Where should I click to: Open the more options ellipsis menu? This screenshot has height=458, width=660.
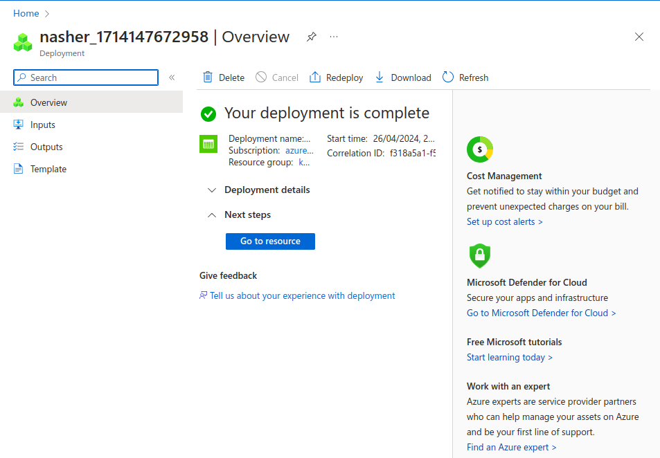tap(334, 37)
